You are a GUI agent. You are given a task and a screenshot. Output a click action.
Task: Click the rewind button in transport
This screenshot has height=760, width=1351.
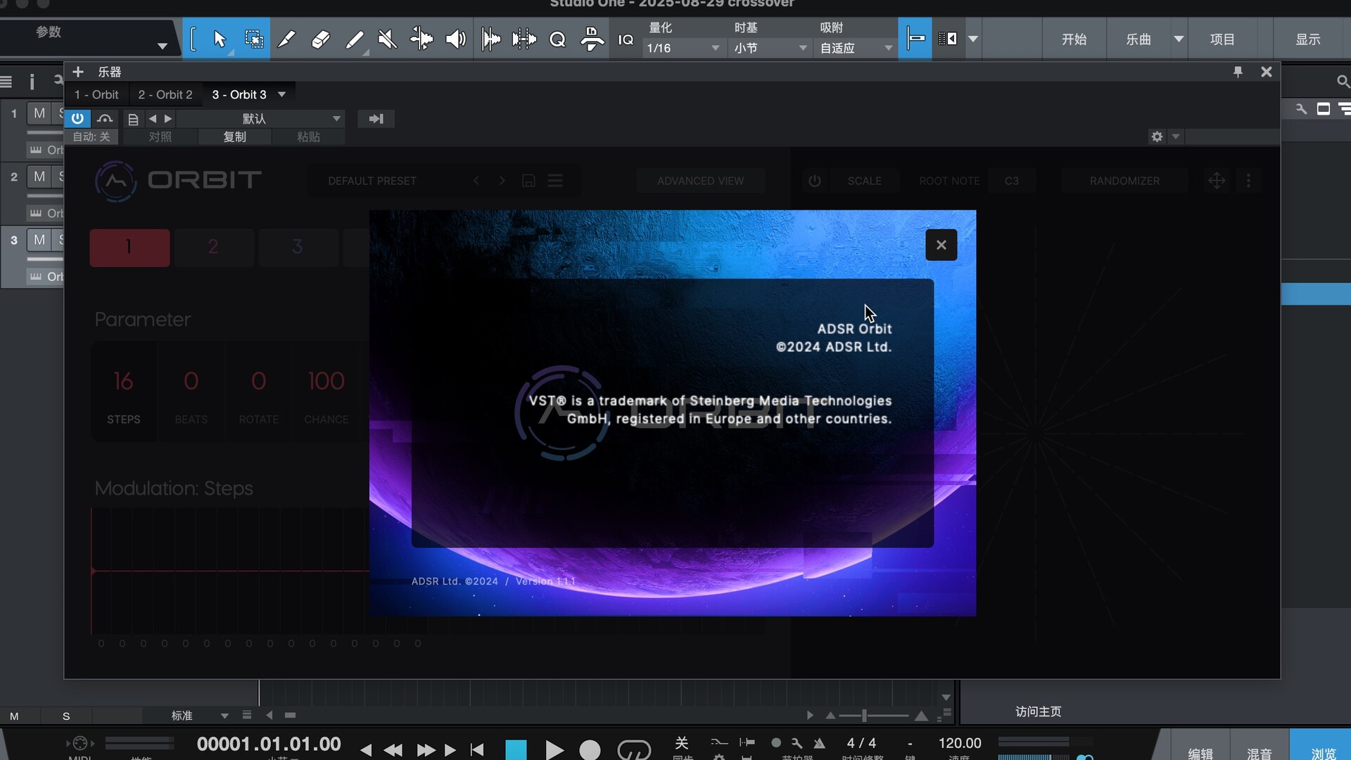(393, 750)
